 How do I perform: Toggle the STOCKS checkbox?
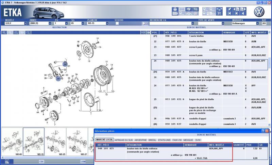pos(117,23)
